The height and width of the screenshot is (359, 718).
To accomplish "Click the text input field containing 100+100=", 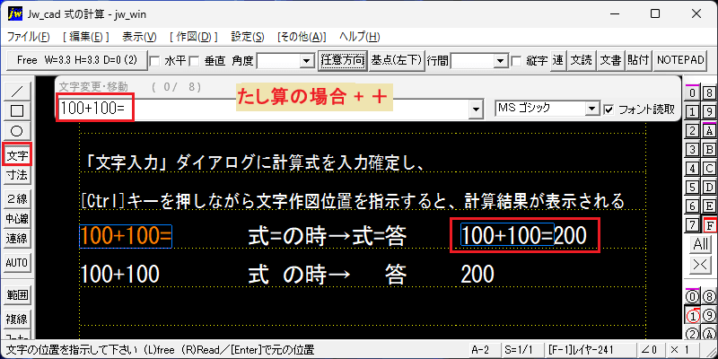I will tap(268, 109).
